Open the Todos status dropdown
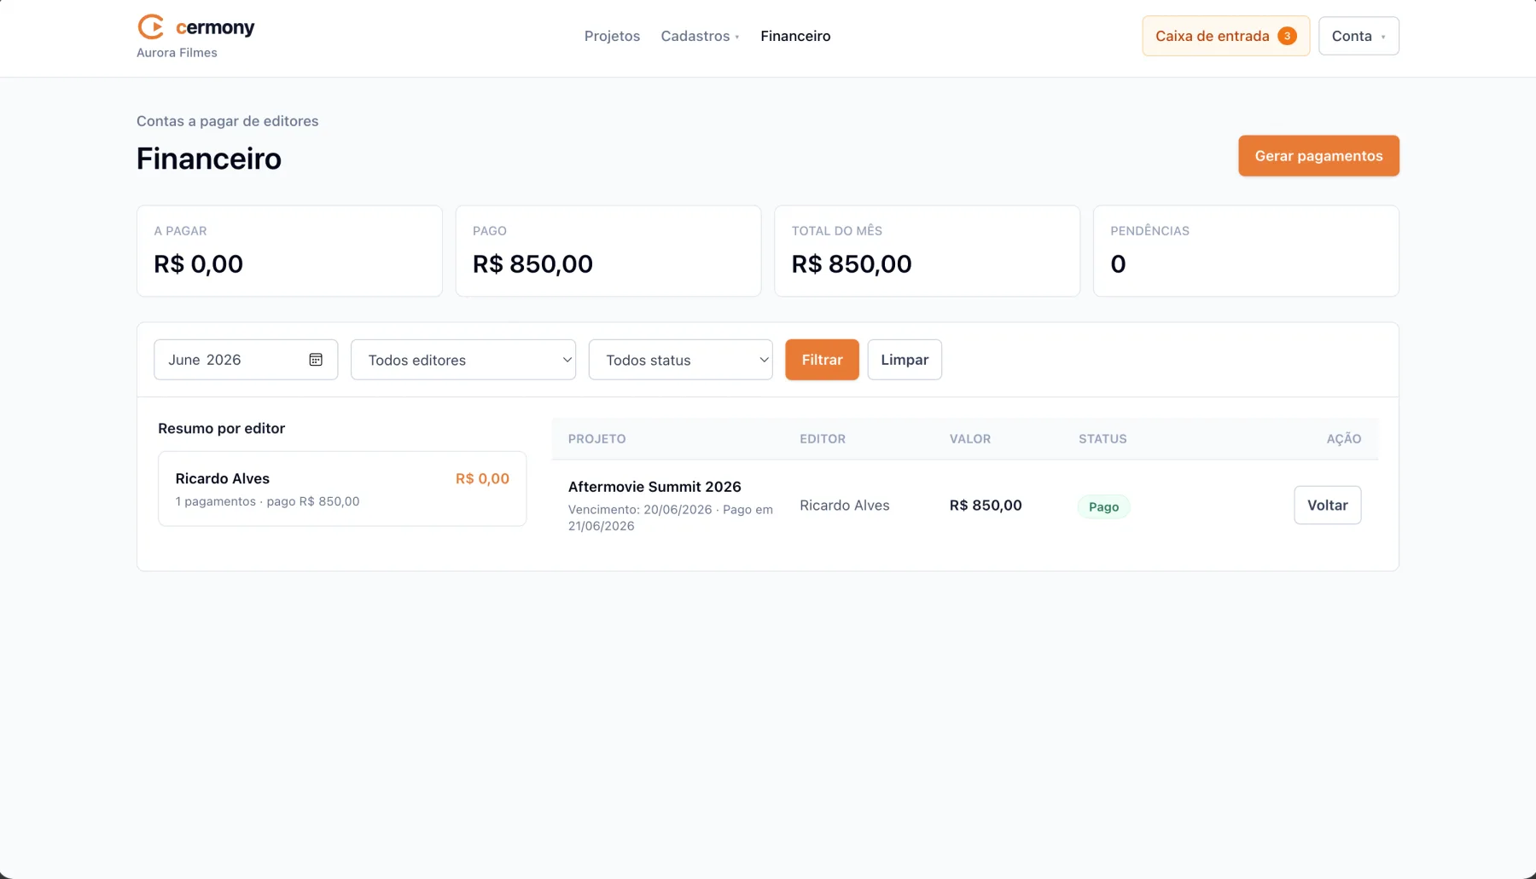Viewport: 1536px width, 879px height. pyautogui.click(x=681, y=360)
